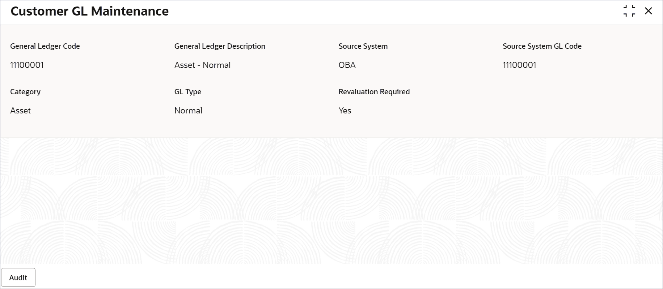Close the Customer GL Maintenance screen
Viewport: 663px width, 289px height.
[x=648, y=11]
